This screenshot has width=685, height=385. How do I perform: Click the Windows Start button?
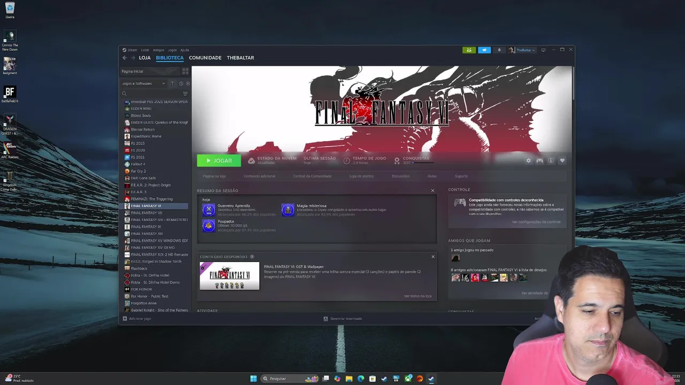click(x=253, y=379)
